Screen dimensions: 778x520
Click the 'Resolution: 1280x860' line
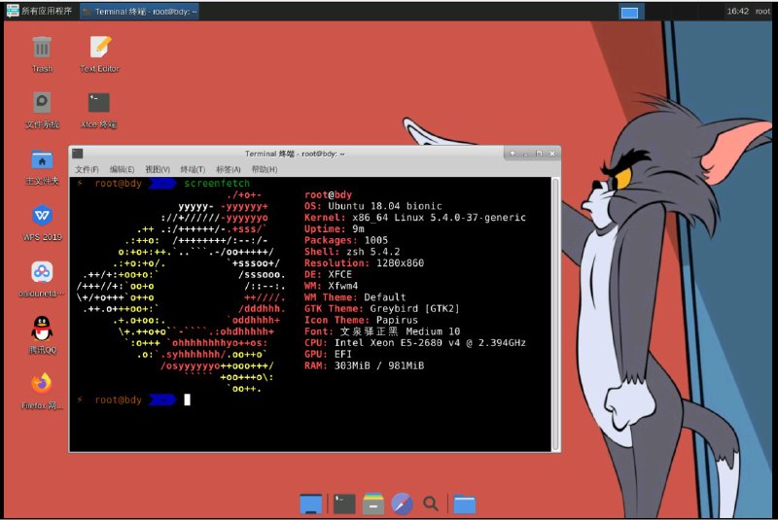pyautogui.click(x=364, y=263)
